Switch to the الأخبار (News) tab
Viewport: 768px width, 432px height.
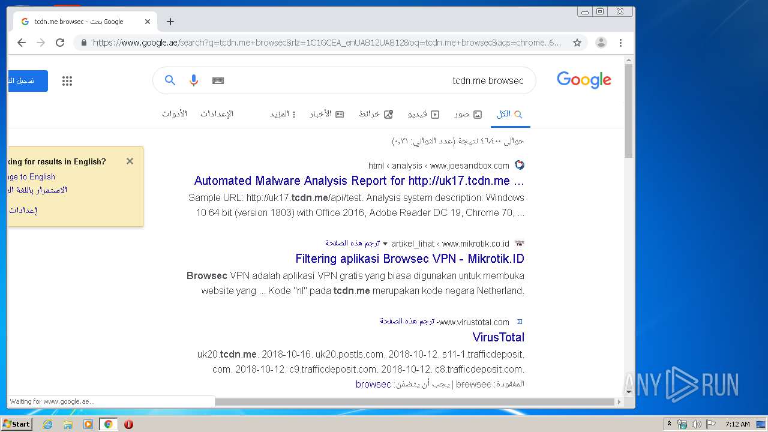(327, 114)
